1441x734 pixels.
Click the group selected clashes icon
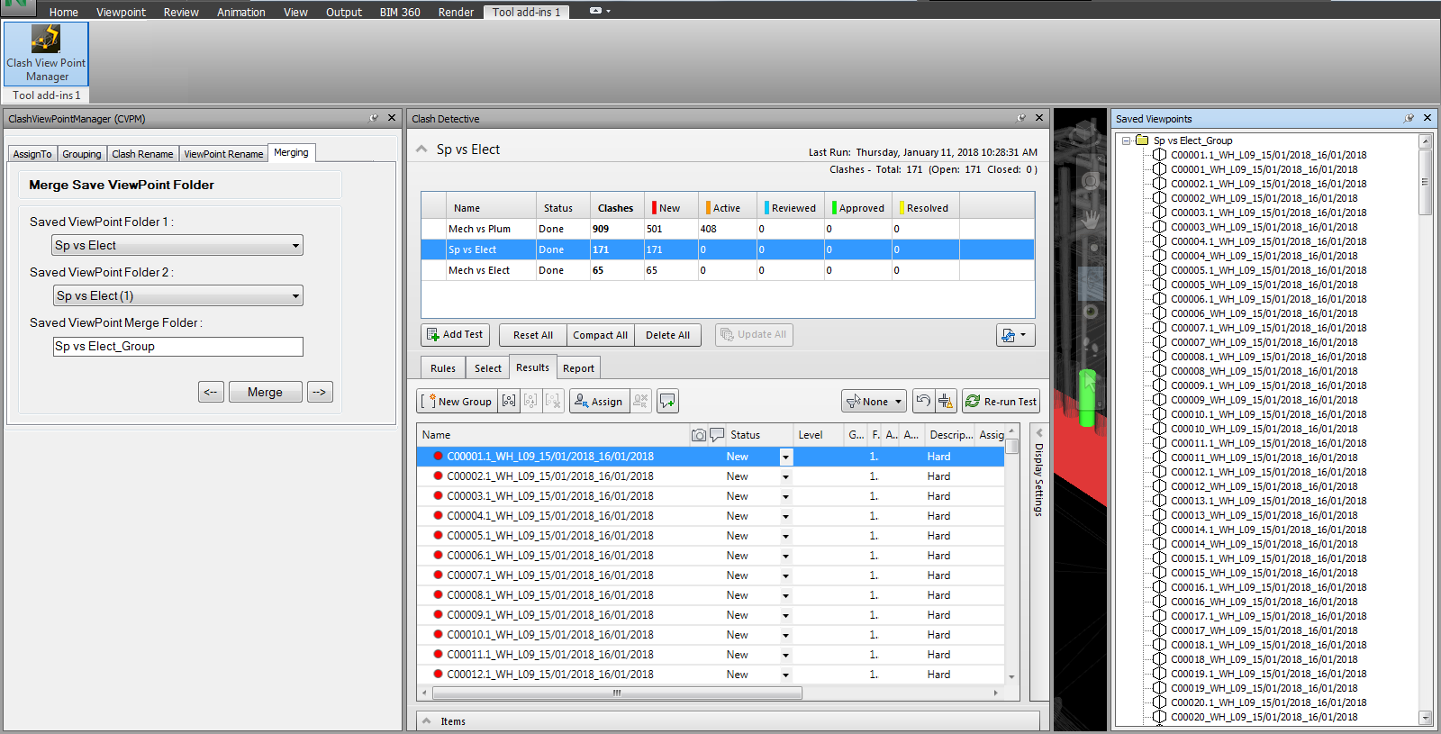click(x=509, y=402)
